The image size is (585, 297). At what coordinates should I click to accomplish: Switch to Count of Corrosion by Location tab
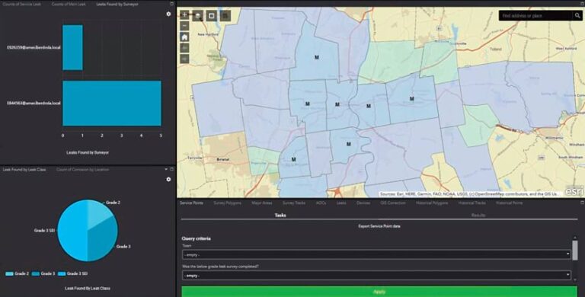83,169
